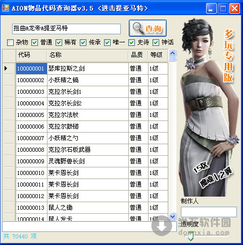Enable the 杂物 checkbox
243x245 pixels.
coord(10,42)
